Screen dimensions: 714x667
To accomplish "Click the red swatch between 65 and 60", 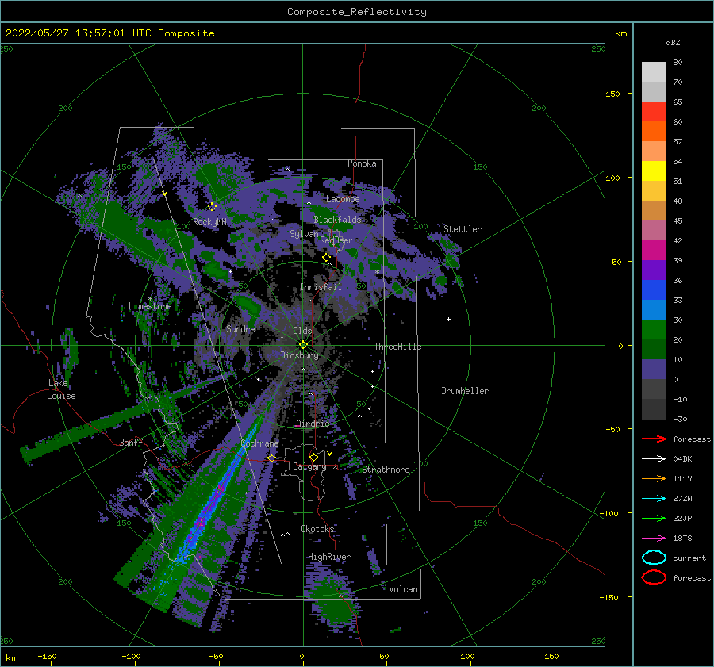I will click(654, 112).
